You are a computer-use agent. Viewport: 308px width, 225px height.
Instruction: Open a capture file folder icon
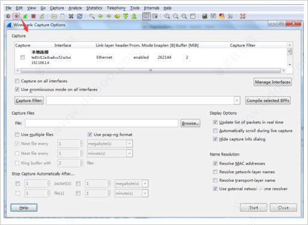[x=54, y=16]
